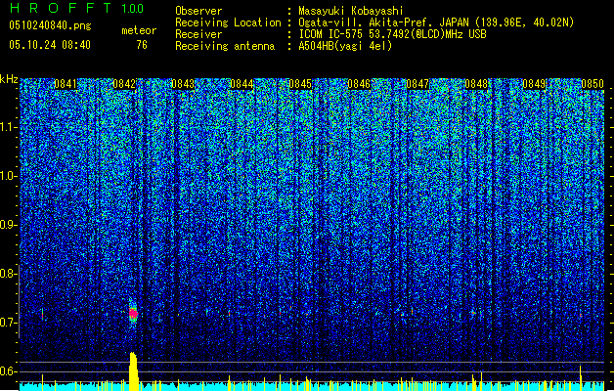Click the 0.9 kHz axis tick label
The image size is (615, 391).
pos(9,225)
